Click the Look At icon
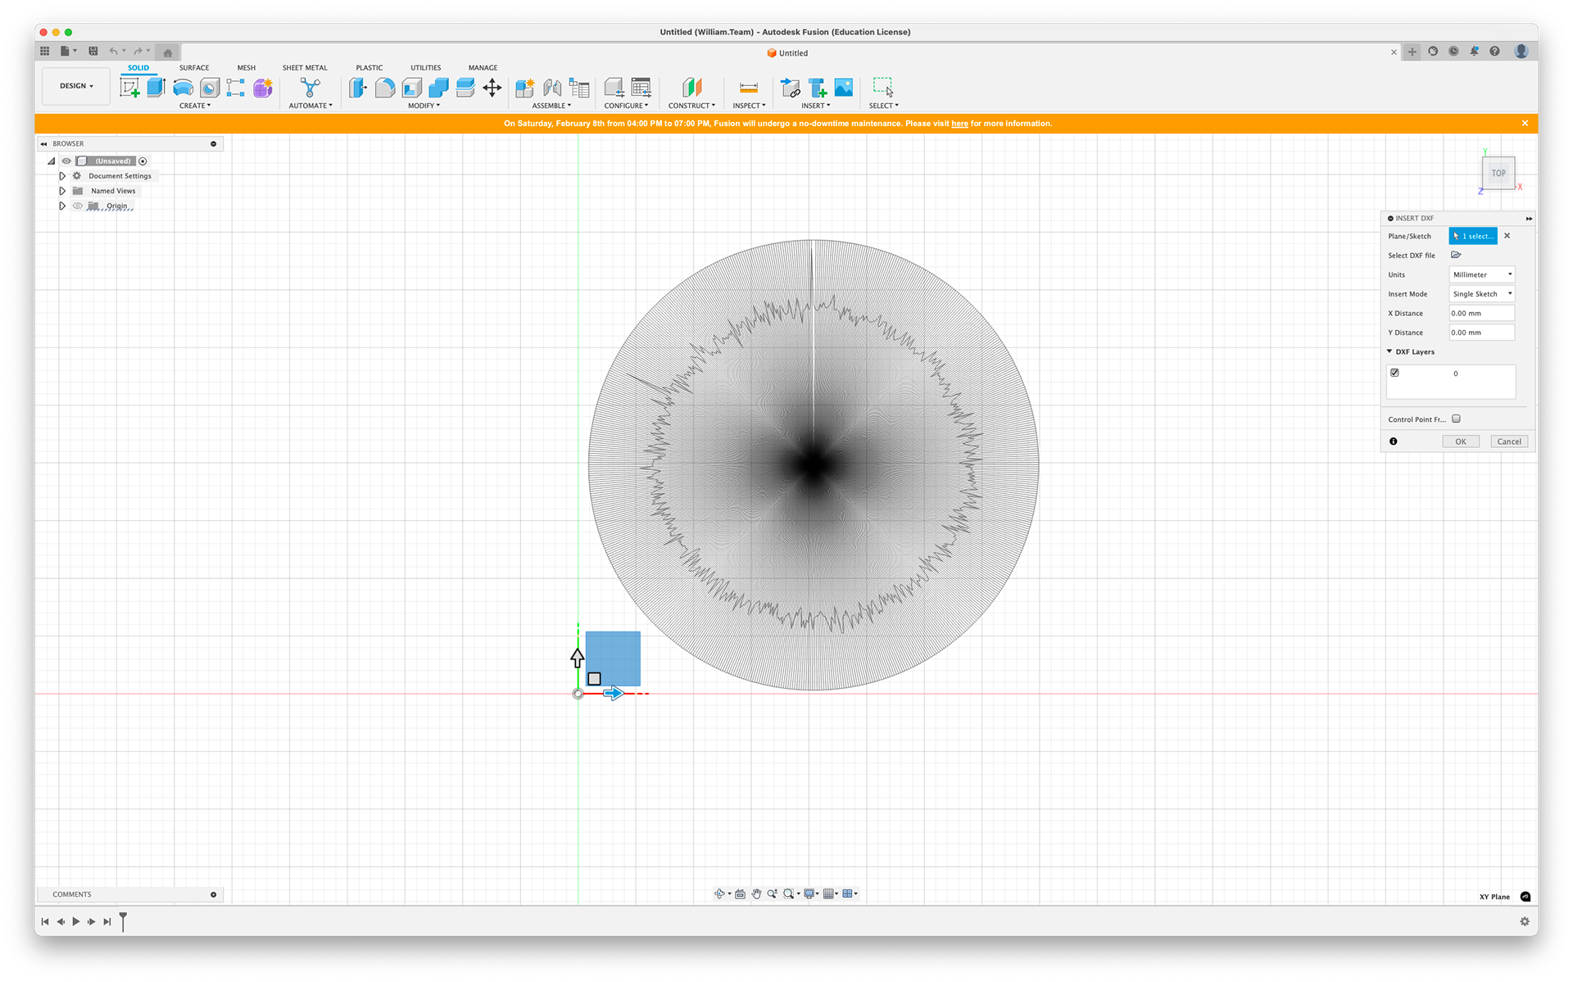This screenshot has height=982, width=1573. [x=740, y=894]
